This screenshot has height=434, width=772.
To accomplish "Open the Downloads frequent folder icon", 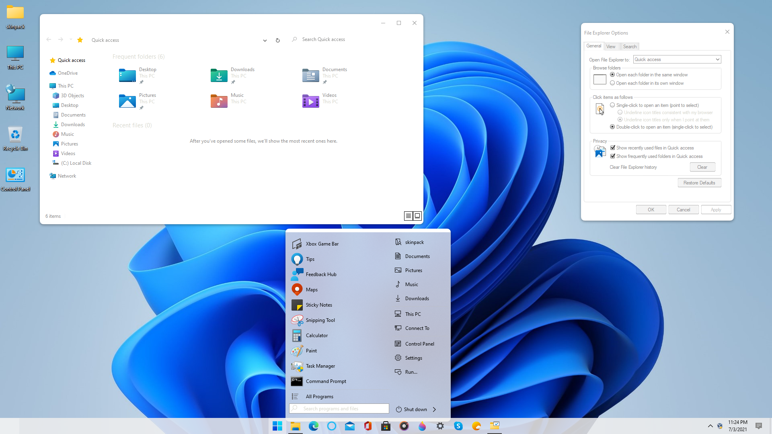I will (x=219, y=76).
